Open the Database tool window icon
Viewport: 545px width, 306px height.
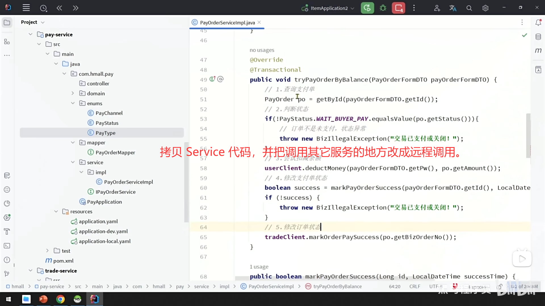538,37
